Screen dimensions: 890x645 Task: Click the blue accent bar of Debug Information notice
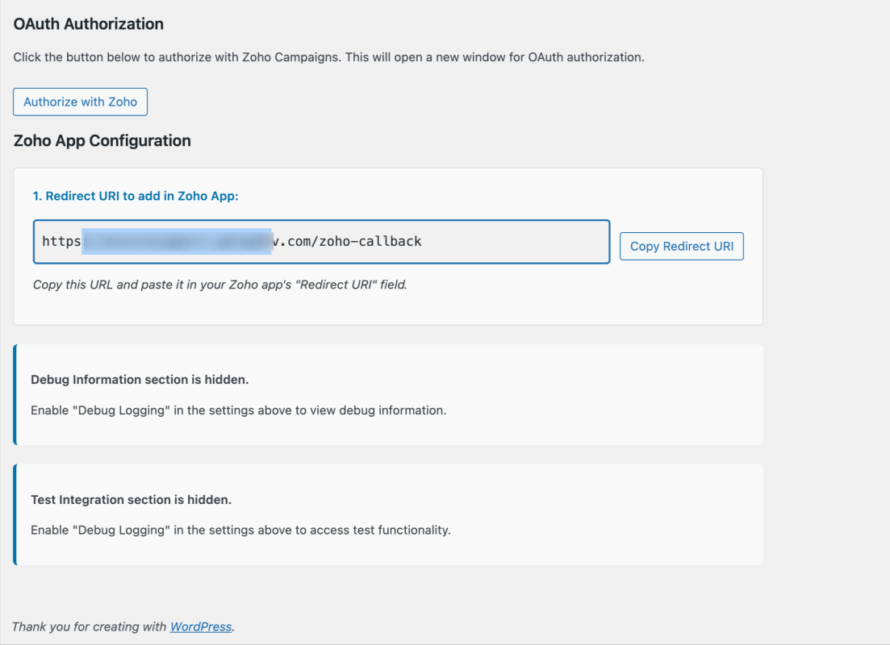coord(15,394)
